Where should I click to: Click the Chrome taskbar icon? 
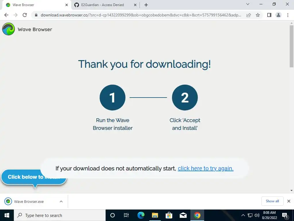pos(197,215)
